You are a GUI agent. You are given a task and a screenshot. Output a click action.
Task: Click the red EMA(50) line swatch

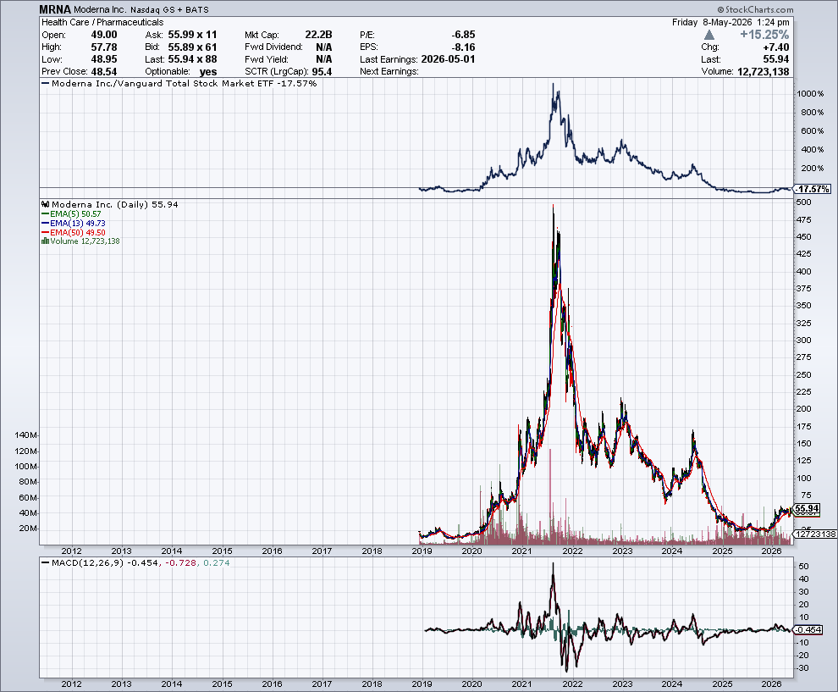tap(46, 233)
